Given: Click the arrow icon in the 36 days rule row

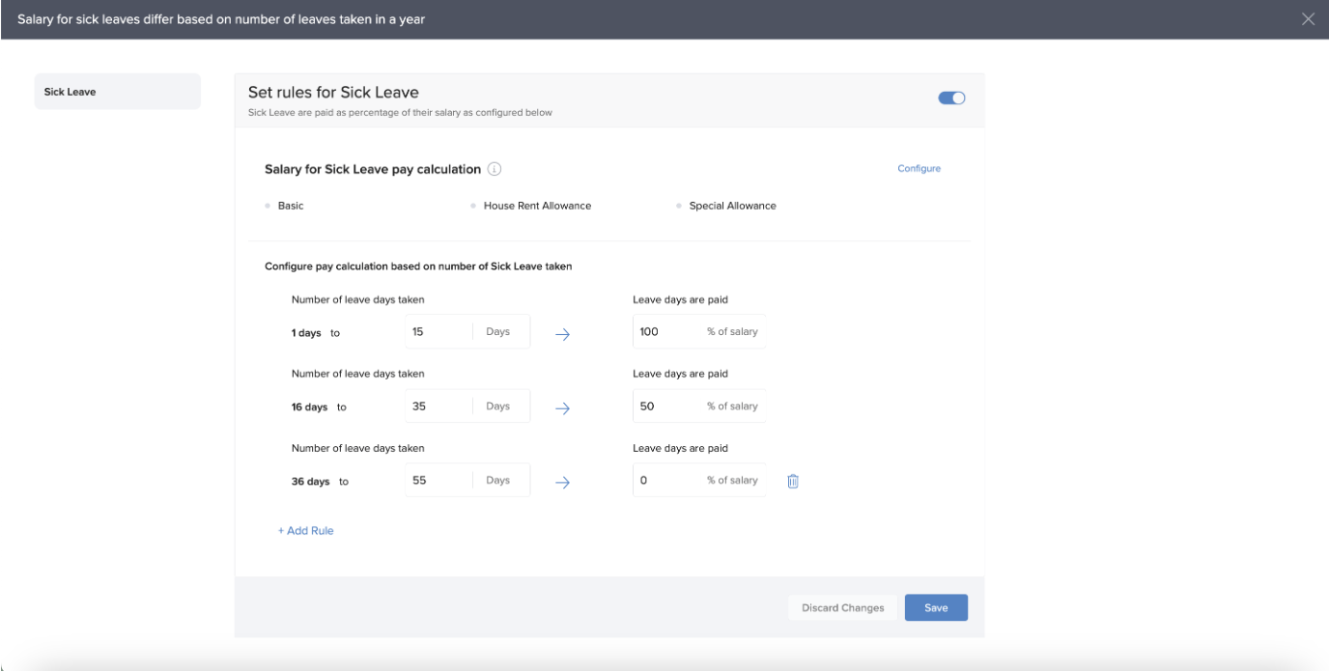Looking at the screenshot, I should (x=562, y=483).
